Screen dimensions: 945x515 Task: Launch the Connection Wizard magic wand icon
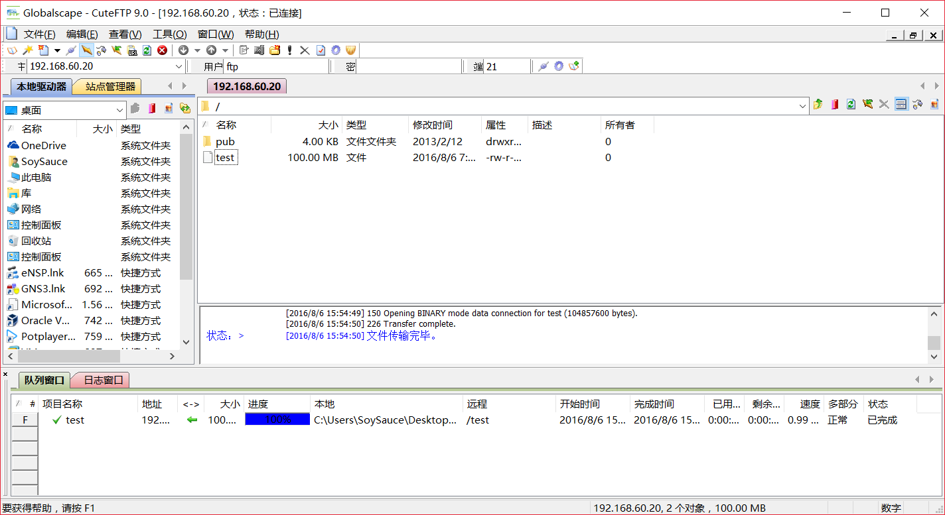[x=28, y=50]
